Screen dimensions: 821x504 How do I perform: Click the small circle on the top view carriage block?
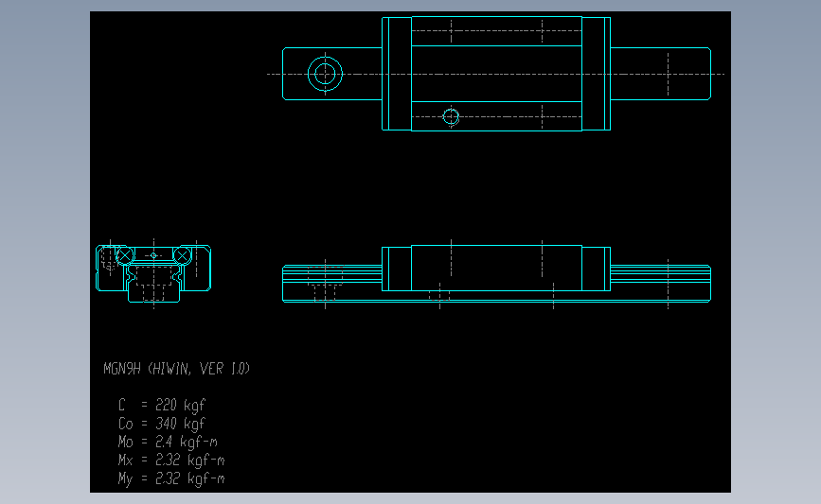451,116
